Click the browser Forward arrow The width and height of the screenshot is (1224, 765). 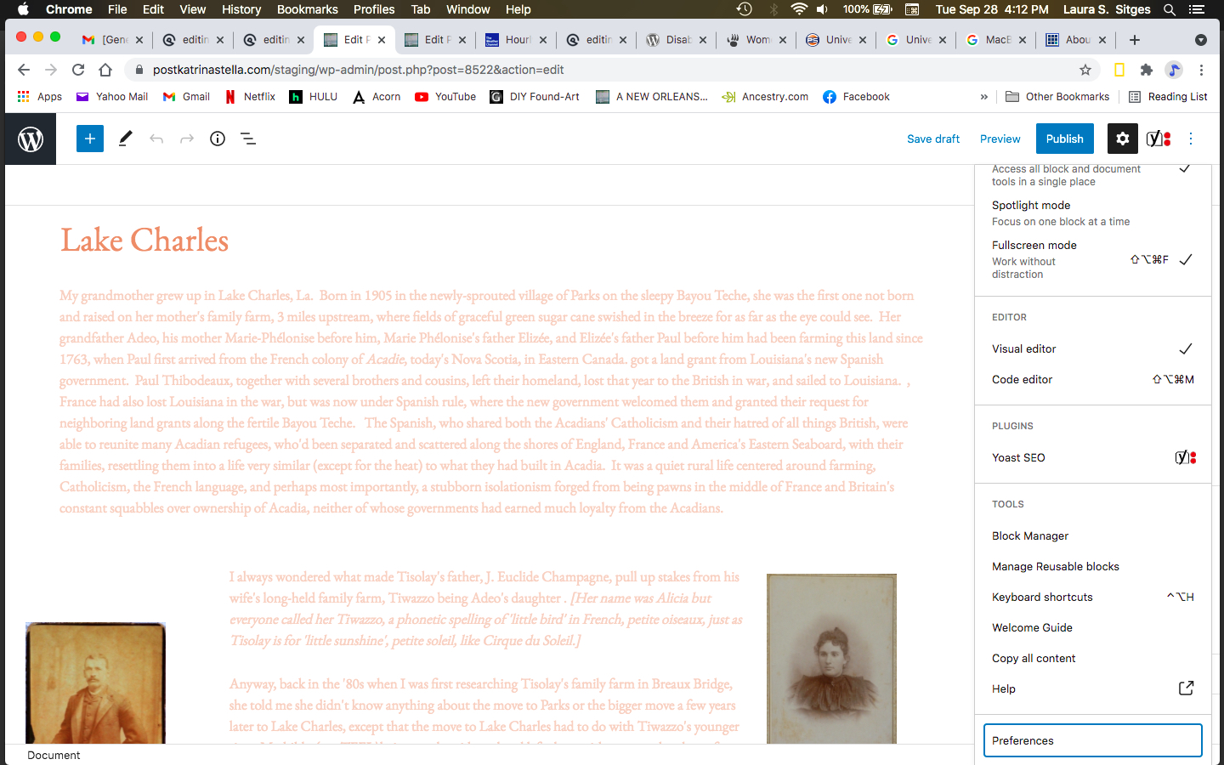pos(51,70)
